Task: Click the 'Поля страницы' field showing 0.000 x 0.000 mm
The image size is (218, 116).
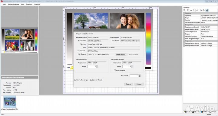Action: point(130,37)
